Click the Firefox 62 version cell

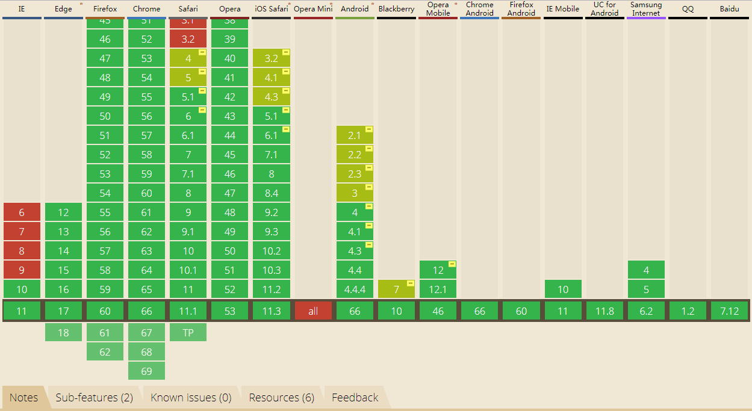pyautogui.click(x=105, y=352)
